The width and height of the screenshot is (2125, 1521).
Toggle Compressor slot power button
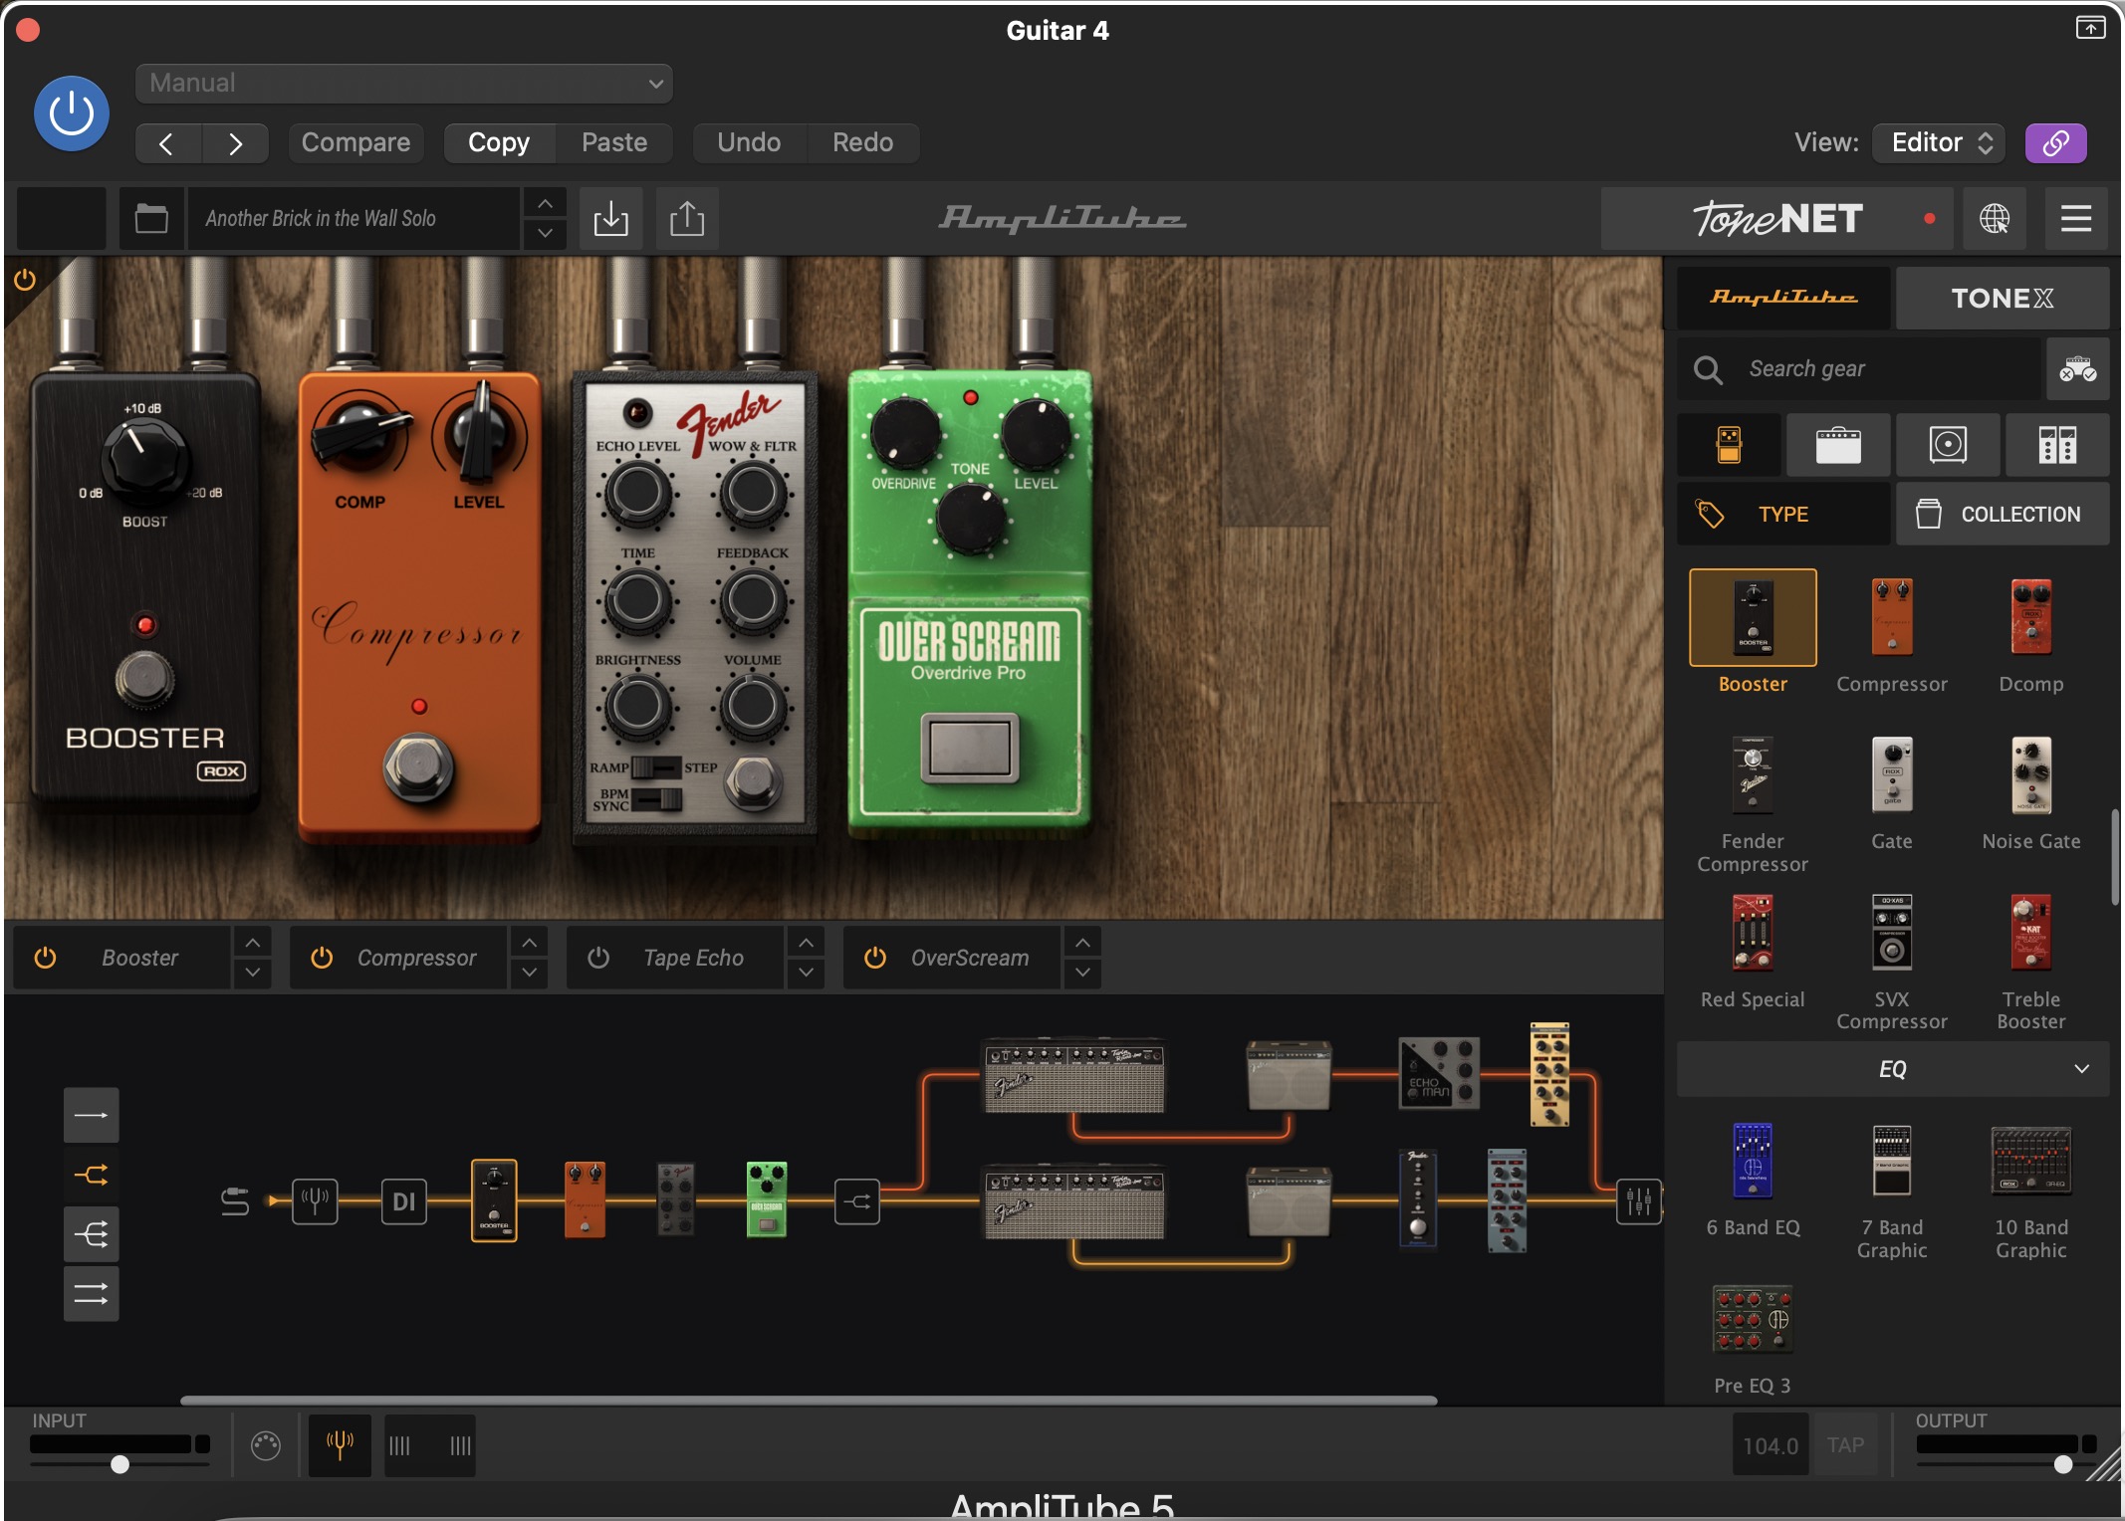pos(322,958)
